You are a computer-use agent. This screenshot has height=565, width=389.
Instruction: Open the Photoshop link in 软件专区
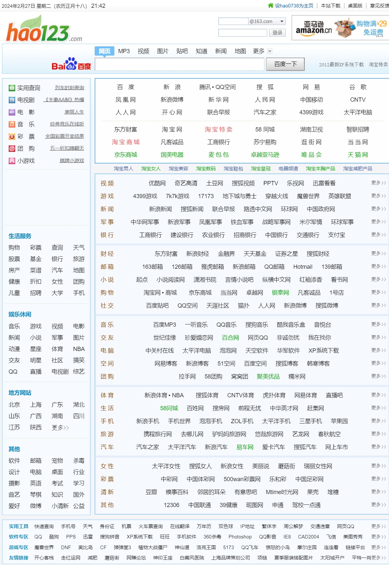(x=240, y=537)
